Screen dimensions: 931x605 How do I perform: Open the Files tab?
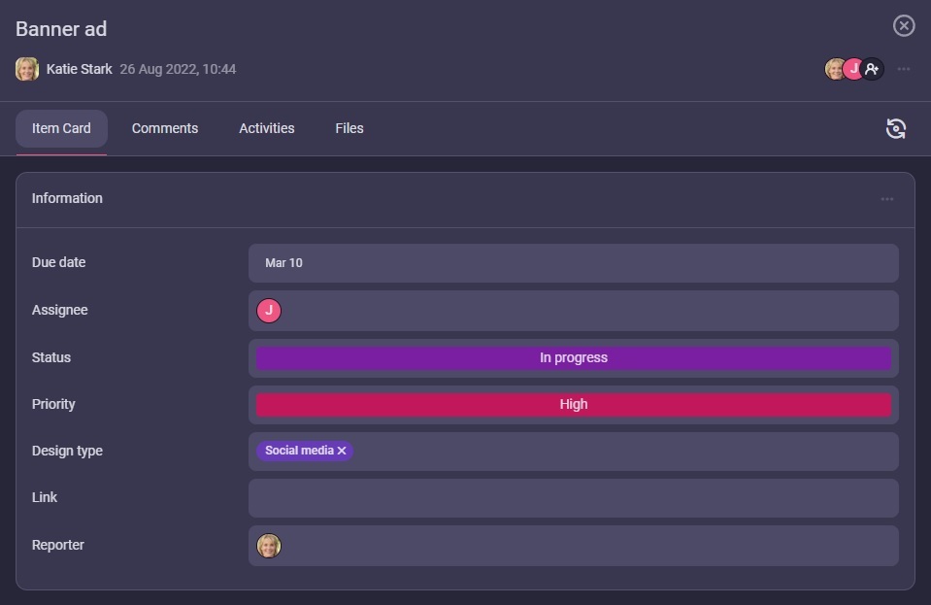tap(349, 128)
